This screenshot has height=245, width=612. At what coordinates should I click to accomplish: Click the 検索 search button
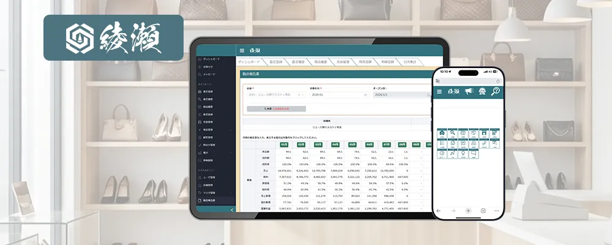click(276, 108)
